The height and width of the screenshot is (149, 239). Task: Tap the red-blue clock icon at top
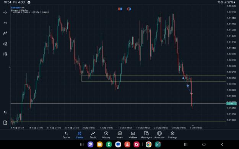[129, 9]
